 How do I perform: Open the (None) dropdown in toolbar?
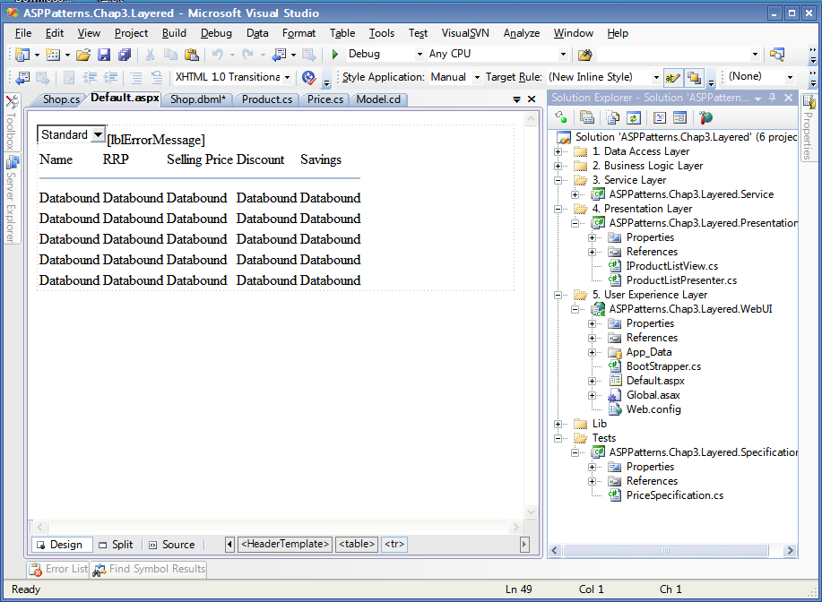coord(790,77)
